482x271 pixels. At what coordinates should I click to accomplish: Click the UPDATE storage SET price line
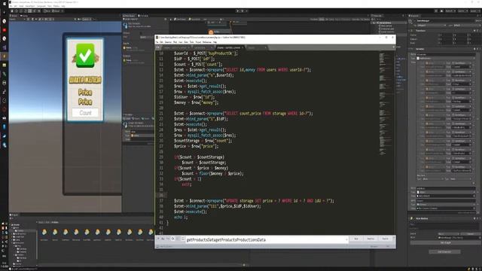click(254, 201)
